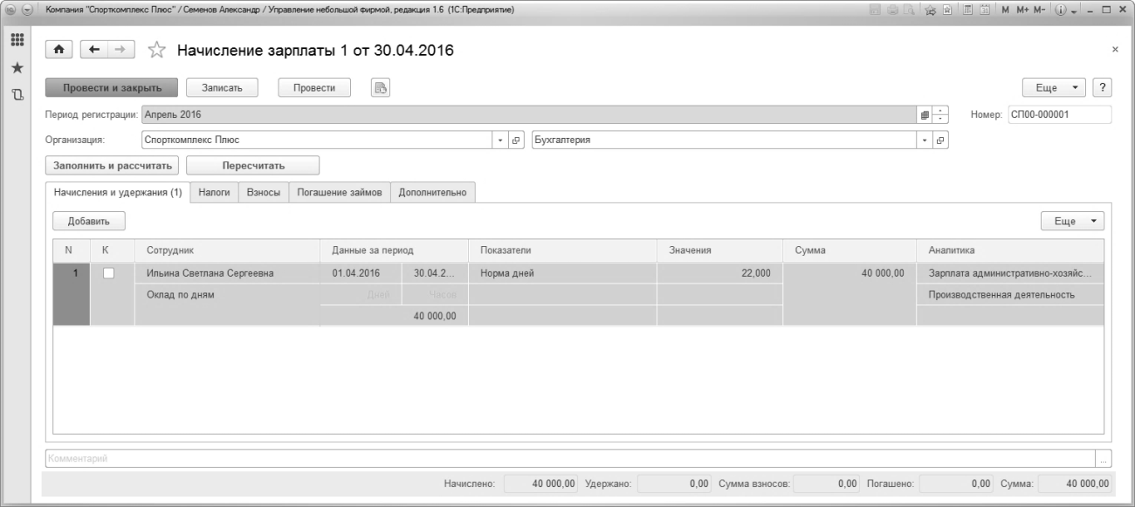1135x507 pixels.
Task: Select employee cell Ильина Светлана Сергеевна
Action: (x=227, y=273)
